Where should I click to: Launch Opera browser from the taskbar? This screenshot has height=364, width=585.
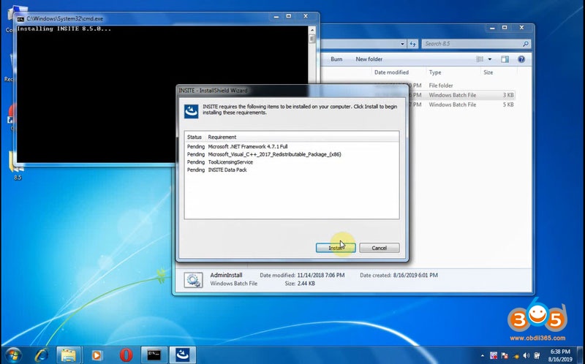coord(126,354)
